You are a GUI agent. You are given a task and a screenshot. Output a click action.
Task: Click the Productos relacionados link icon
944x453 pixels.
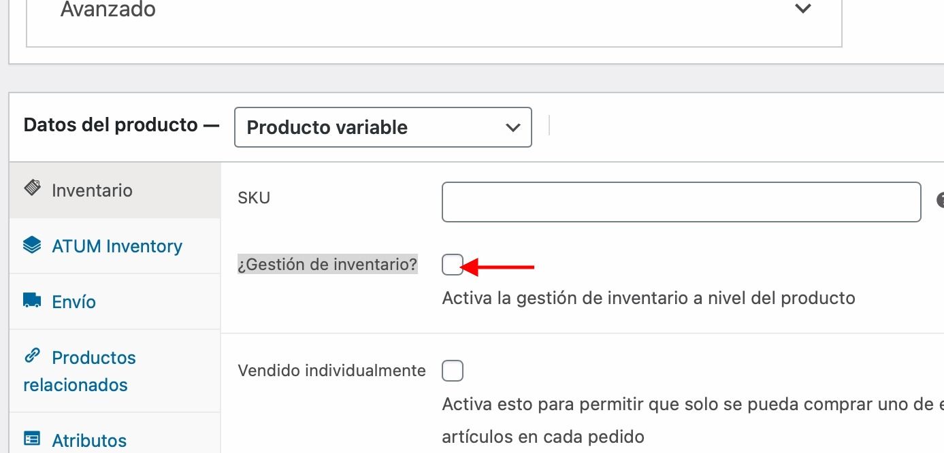coord(32,356)
